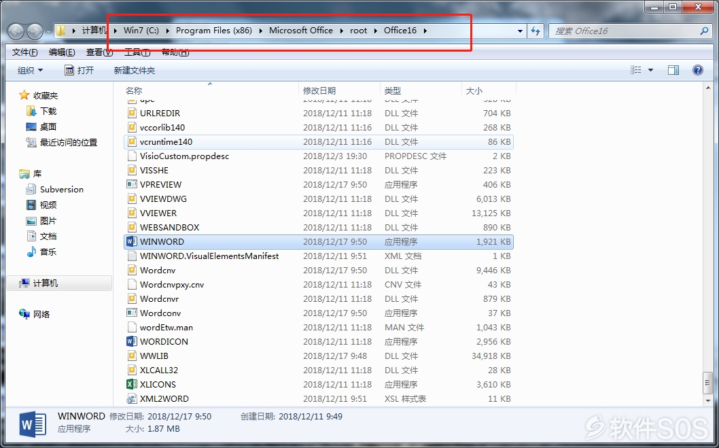Open address bar history dropdown arrow
The height and width of the screenshot is (448, 719).
click(x=520, y=31)
